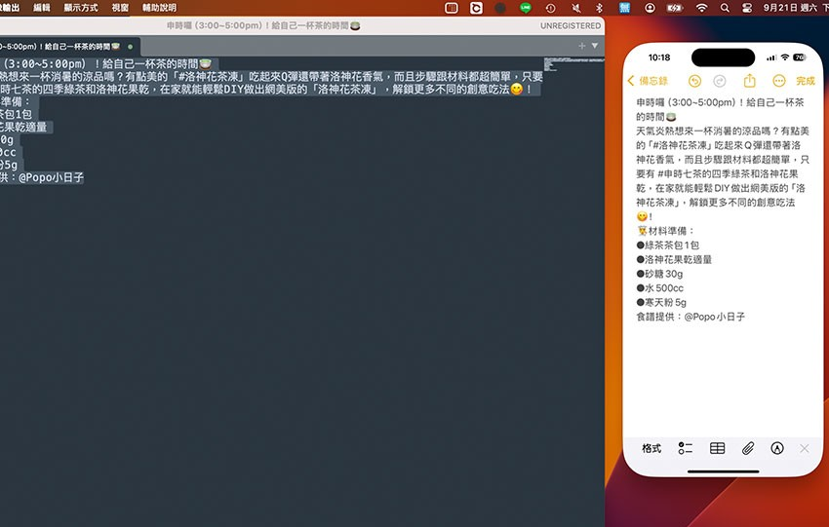Open the Wi-Fi menu in the menu bar

[701, 8]
